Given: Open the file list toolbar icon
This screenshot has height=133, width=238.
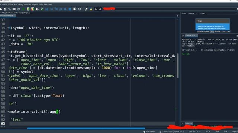Looking at the screenshot, I should (14, 9).
